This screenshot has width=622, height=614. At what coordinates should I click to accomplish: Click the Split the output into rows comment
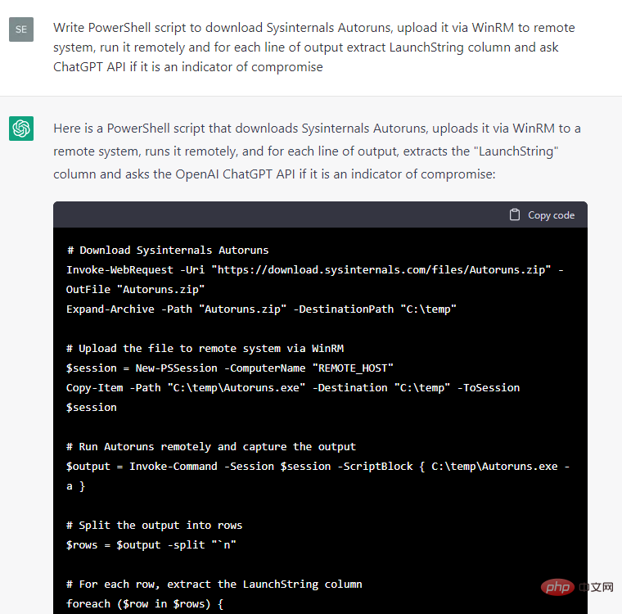point(154,525)
